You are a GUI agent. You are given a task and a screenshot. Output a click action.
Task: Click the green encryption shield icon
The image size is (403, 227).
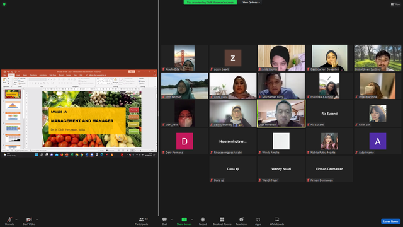pyautogui.click(x=4, y=4)
